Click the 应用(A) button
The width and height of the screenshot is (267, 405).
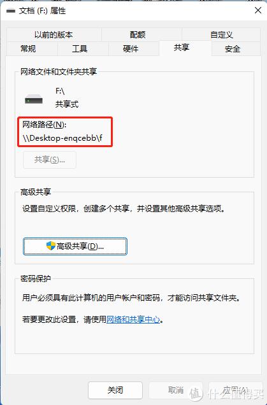click(236, 390)
